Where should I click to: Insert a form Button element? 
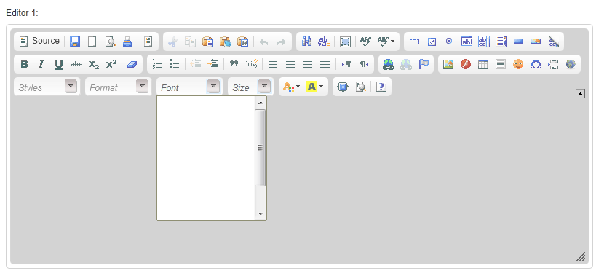click(x=518, y=42)
